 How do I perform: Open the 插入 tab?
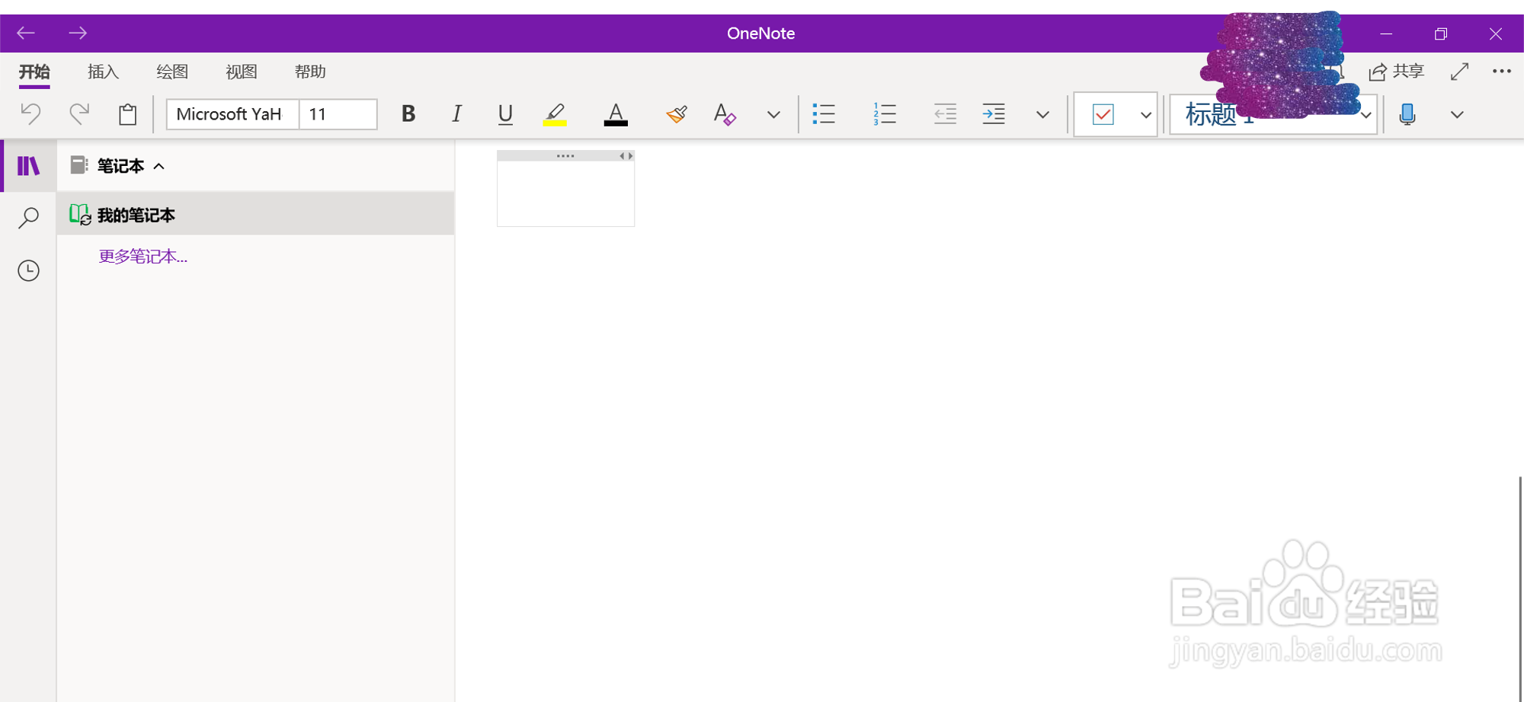pos(104,72)
